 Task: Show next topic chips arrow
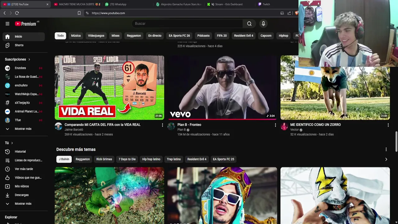386,159
